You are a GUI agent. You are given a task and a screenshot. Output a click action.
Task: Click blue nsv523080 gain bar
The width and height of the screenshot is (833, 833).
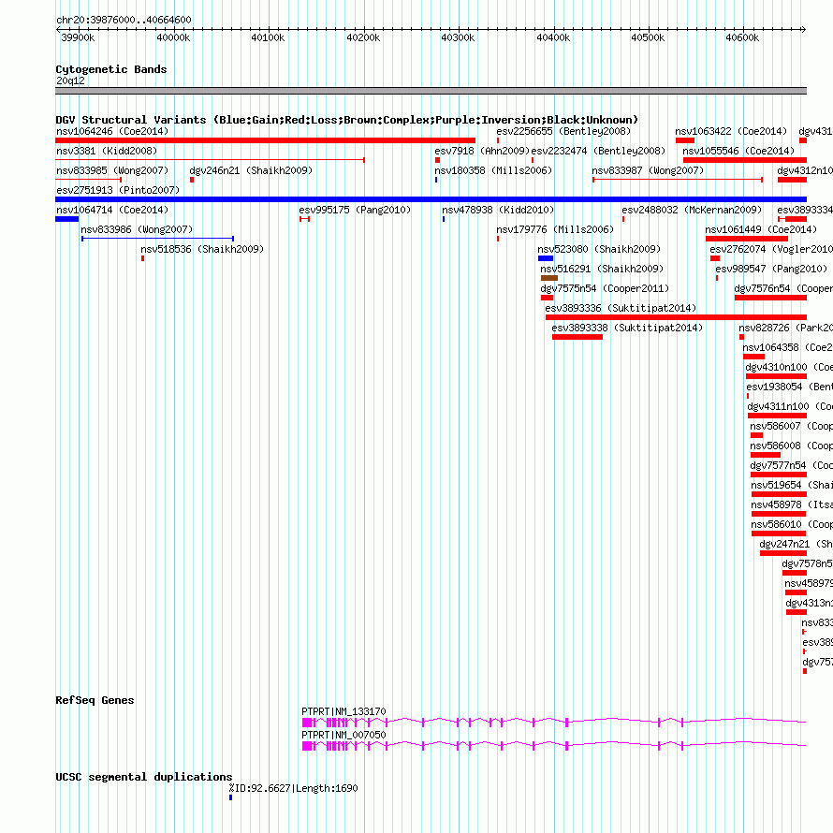[x=546, y=258]
